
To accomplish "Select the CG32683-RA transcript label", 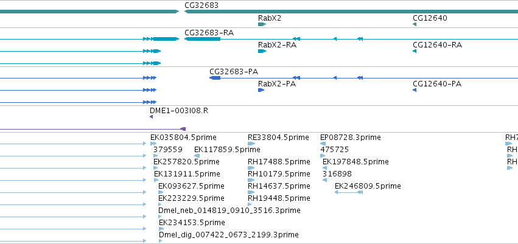I will [x=209, y=33].
